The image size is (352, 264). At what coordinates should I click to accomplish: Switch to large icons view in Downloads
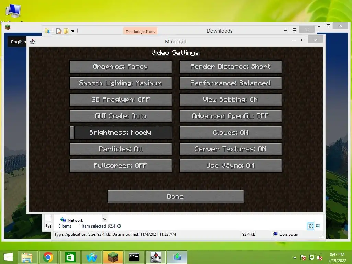[318, 226]
